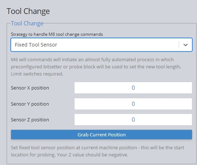Click the vertical divider beside the dropdown arrow
Viewport: 197px width, 165px height.
click(x=179, y=45)
